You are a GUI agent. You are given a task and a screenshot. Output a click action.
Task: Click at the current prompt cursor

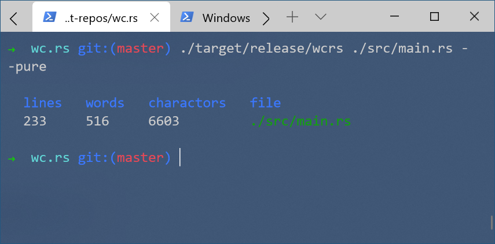coord(180,157)
